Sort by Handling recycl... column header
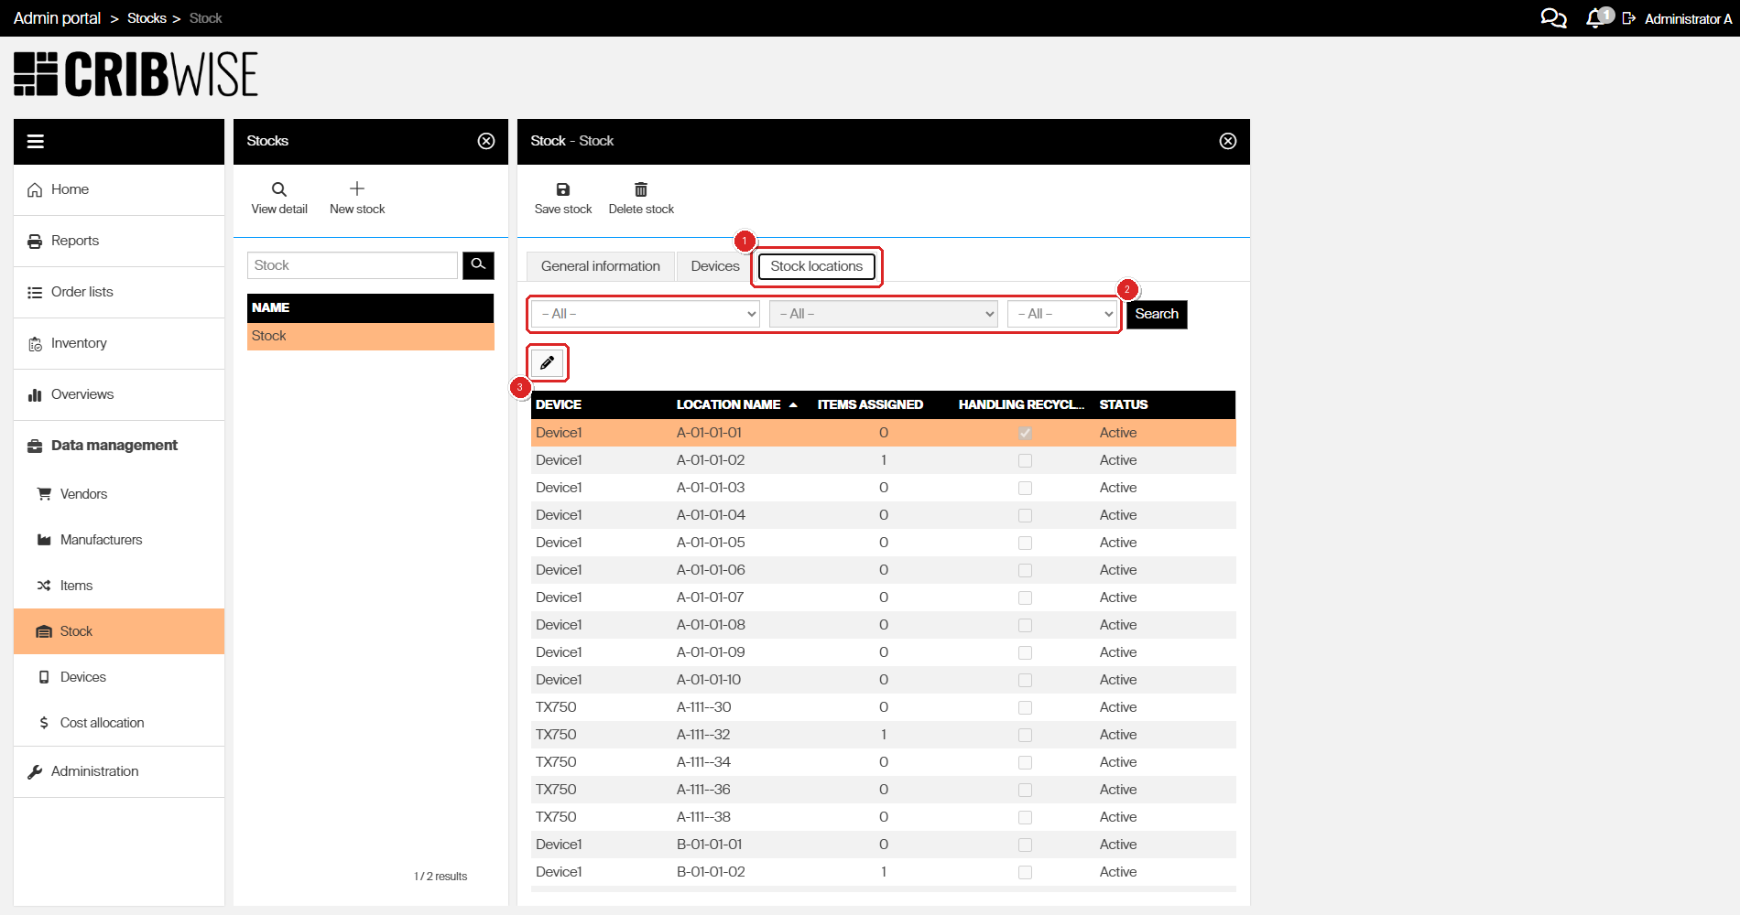Image resolution: width=1740 pixels, height=915 pixels. [1021, 404]
